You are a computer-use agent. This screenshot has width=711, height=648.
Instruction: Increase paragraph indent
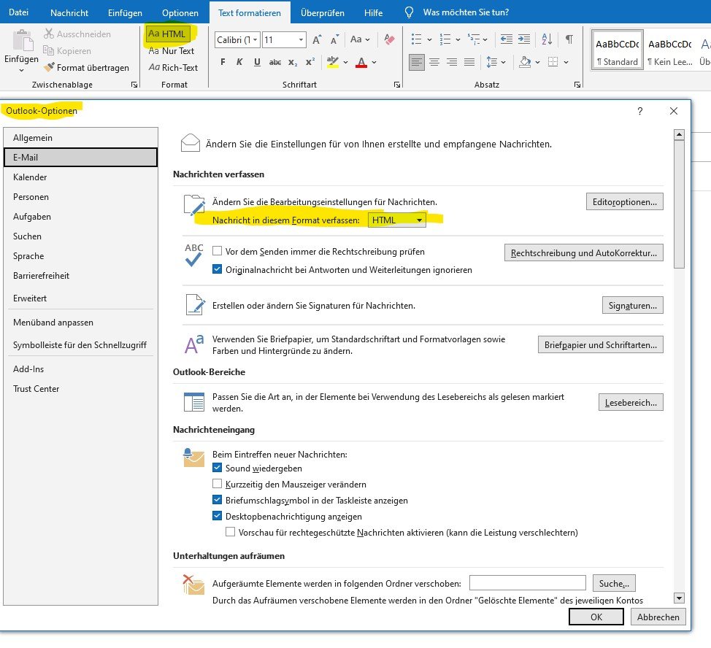[523, 39]
